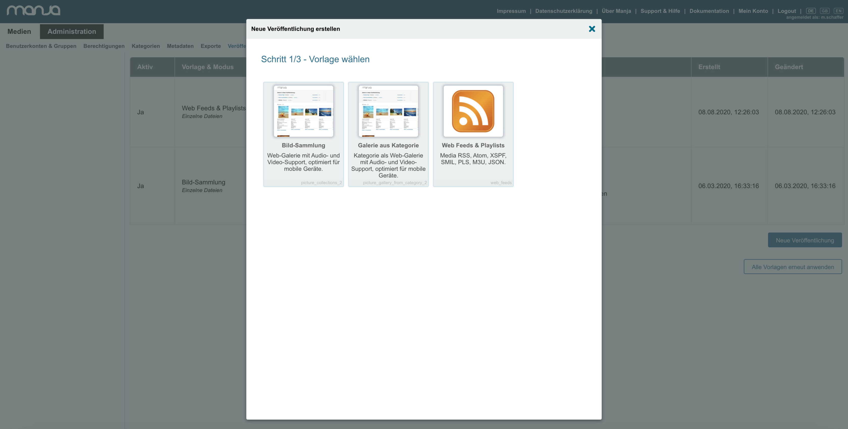Viewport: 848px width, 429px height.
Task: Open Datenschutzerklärung link
Action: [564, 11]
